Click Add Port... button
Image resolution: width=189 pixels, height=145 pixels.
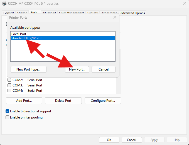(x=24, y=101)
